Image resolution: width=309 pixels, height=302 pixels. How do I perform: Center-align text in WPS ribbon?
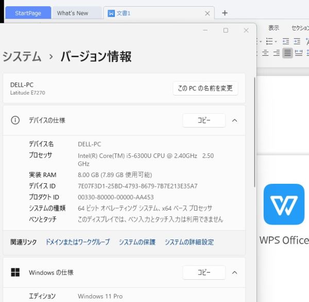click(x=265, y=53)
